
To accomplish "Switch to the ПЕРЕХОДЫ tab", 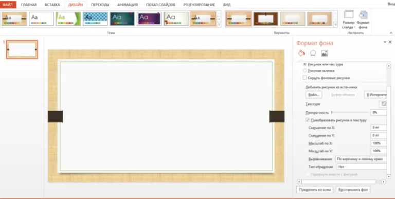I will (100, 5).
